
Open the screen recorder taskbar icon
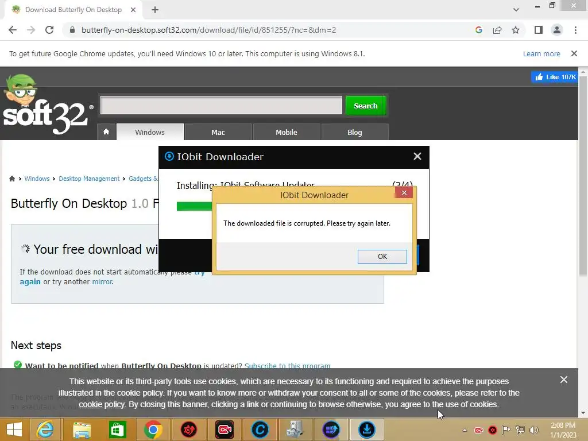[x=225, y=430]
